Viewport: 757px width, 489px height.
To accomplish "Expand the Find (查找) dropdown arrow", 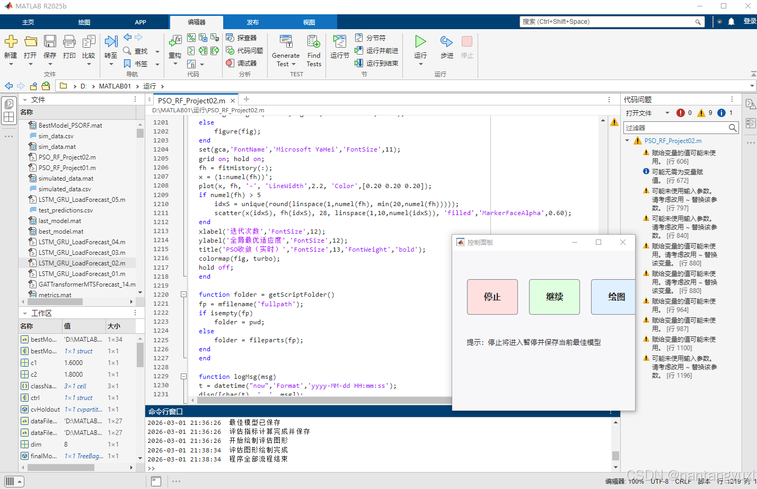I will click(157, 51).
